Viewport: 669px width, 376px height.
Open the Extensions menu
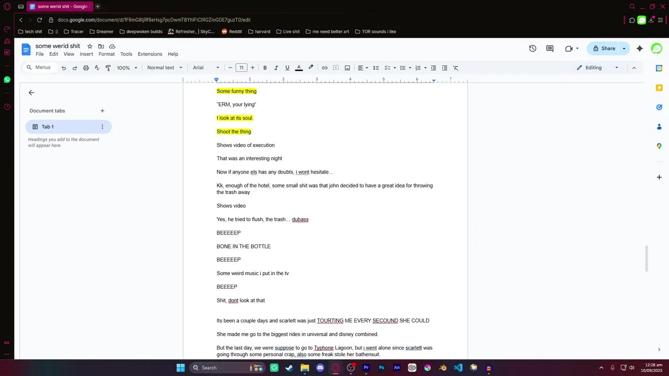(150, 54)
